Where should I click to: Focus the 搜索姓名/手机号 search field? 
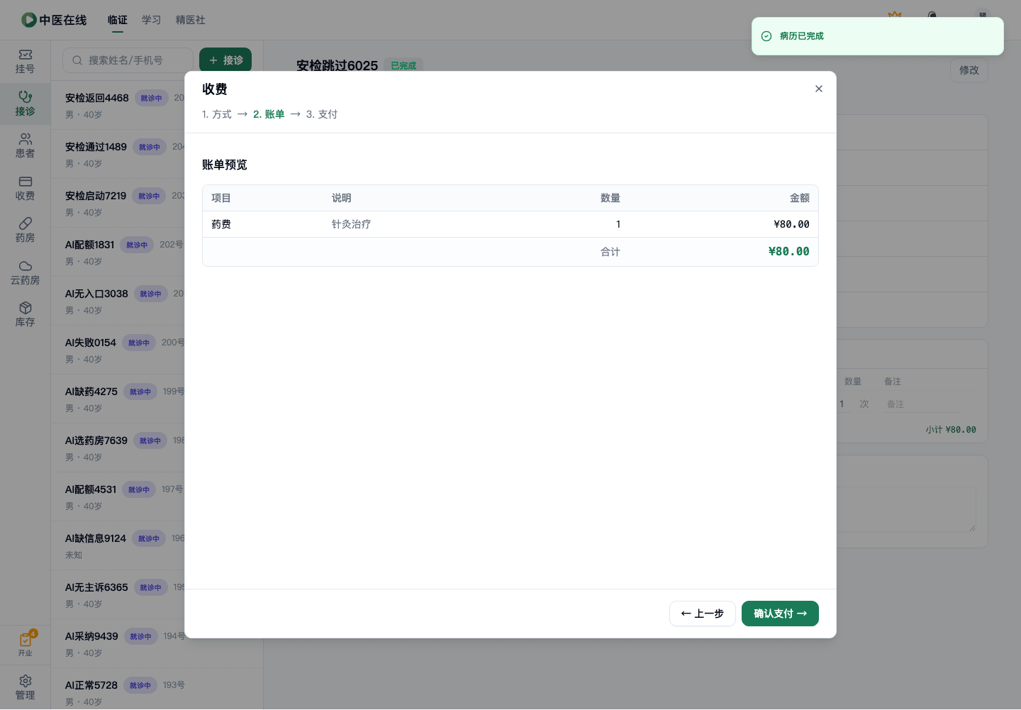click(128, 60)
